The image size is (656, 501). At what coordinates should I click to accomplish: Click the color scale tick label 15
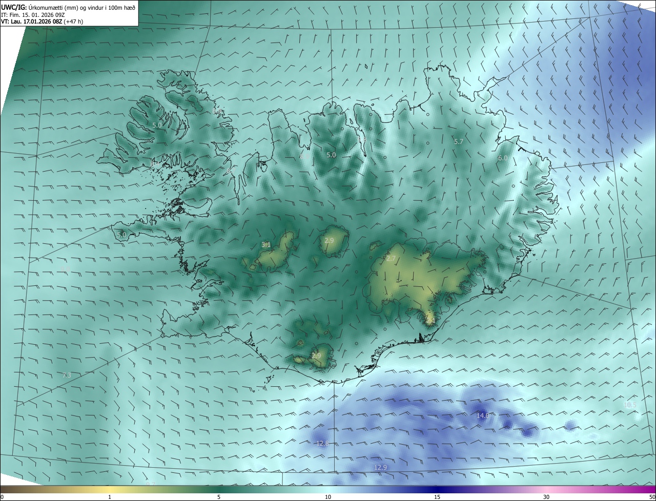click(437, 497)
